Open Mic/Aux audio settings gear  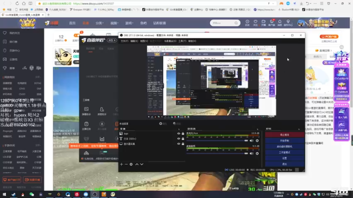click(x=257, y=141)
